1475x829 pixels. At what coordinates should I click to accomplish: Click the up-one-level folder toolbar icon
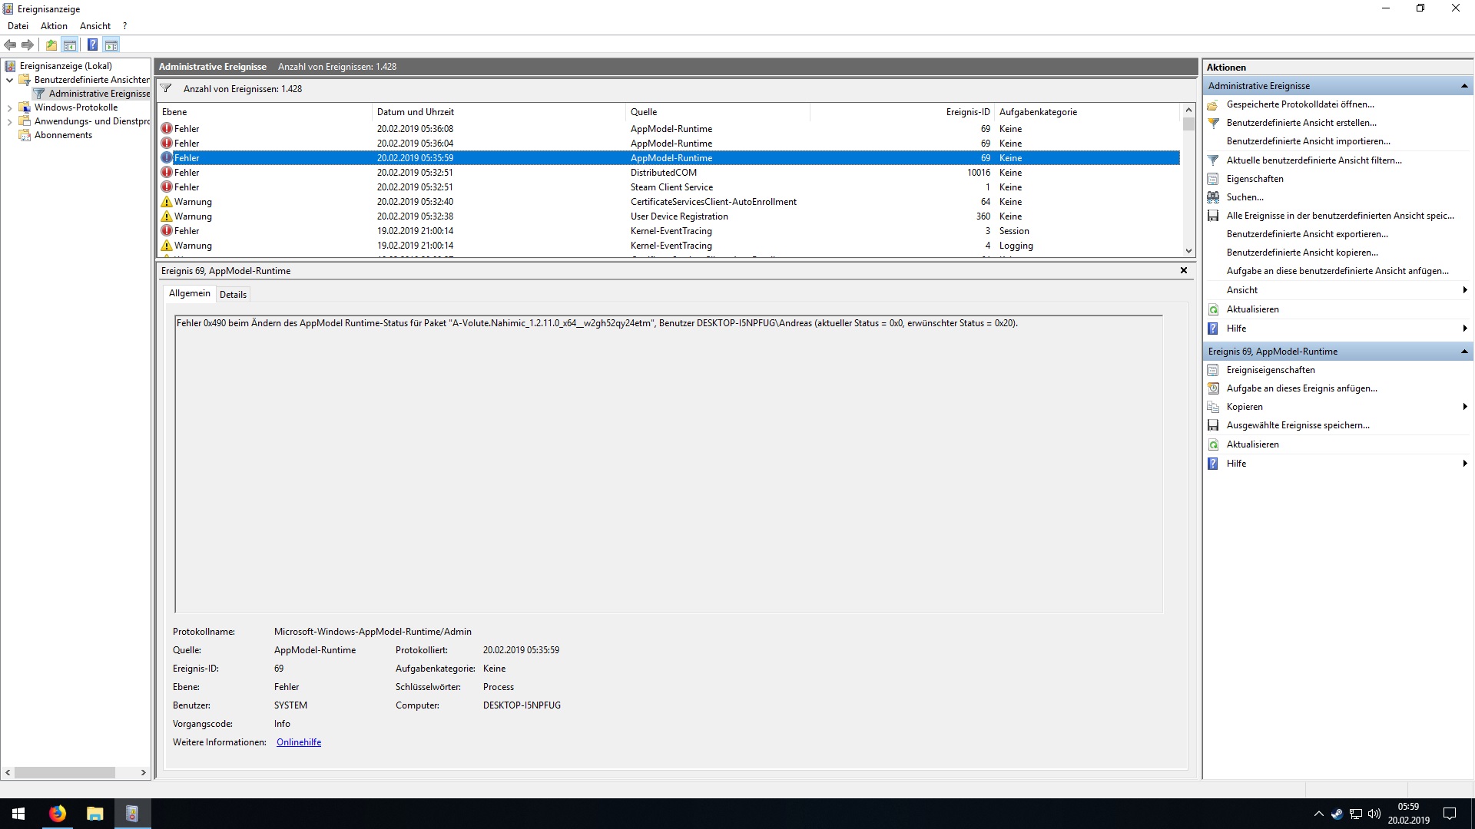51,45
